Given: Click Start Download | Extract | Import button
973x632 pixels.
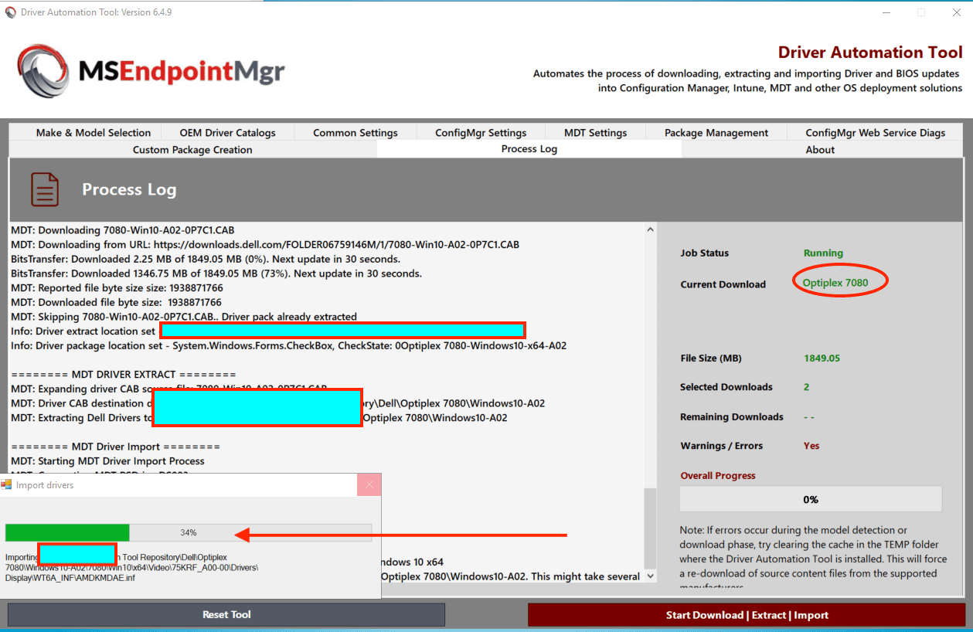Looking at the screenshot, I should pos(747,615).
